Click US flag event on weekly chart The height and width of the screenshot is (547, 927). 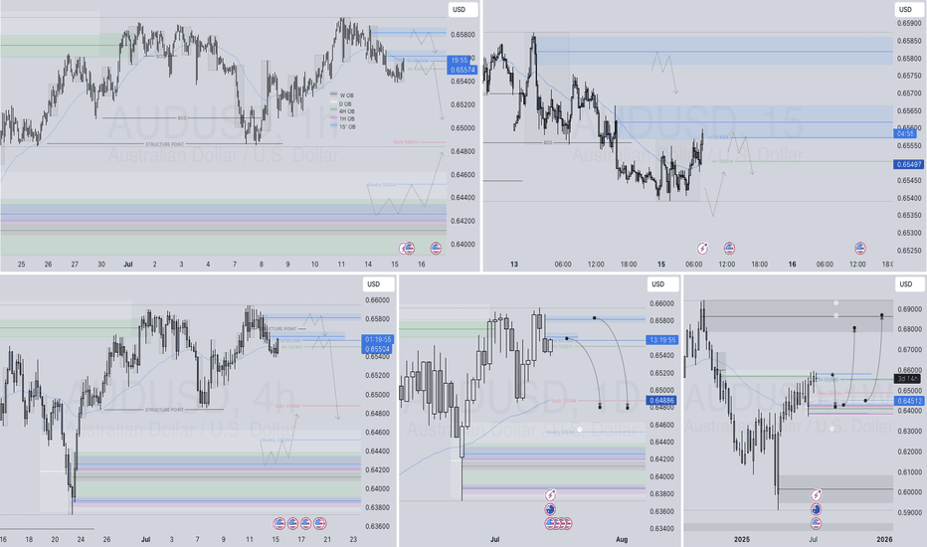point(816,523)
